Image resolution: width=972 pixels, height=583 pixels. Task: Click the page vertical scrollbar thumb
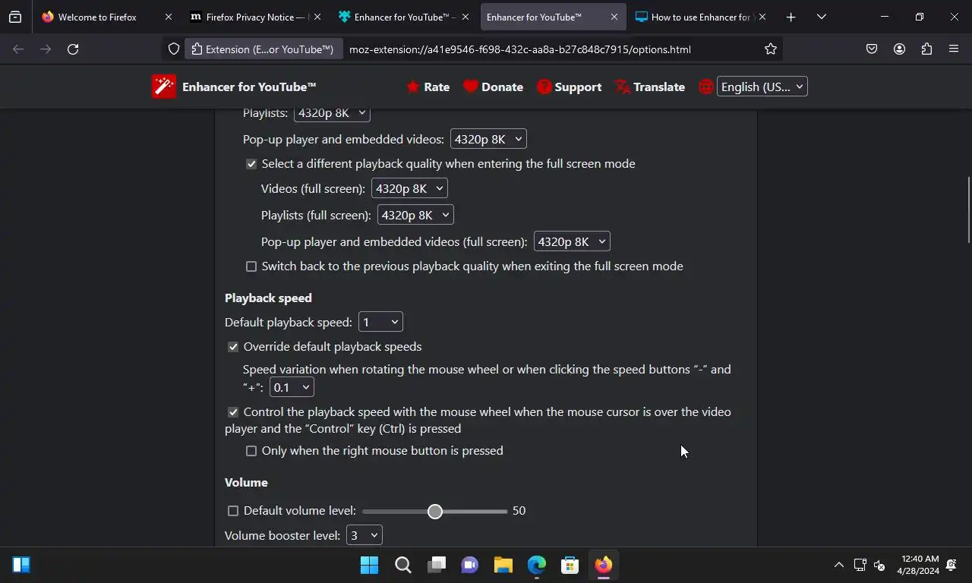(x=968, y=210)
